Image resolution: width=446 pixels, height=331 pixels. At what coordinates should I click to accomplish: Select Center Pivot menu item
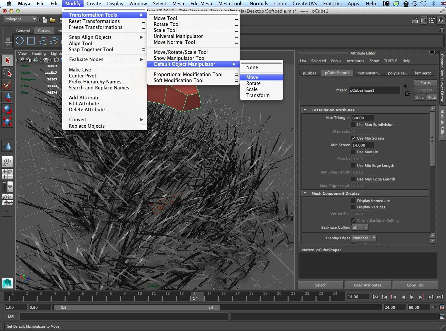(83, 76)
